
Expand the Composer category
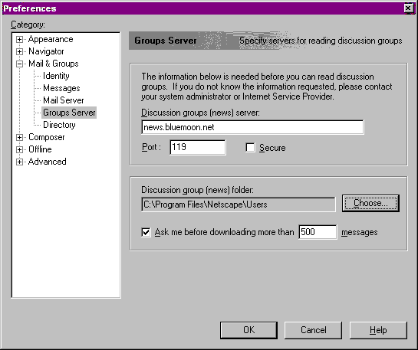point(19,137)
